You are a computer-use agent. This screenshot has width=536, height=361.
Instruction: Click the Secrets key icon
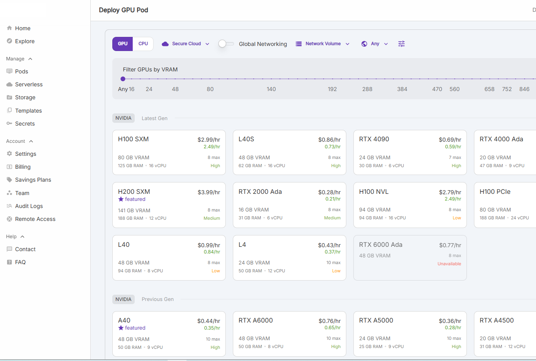(x=9, y=124)
